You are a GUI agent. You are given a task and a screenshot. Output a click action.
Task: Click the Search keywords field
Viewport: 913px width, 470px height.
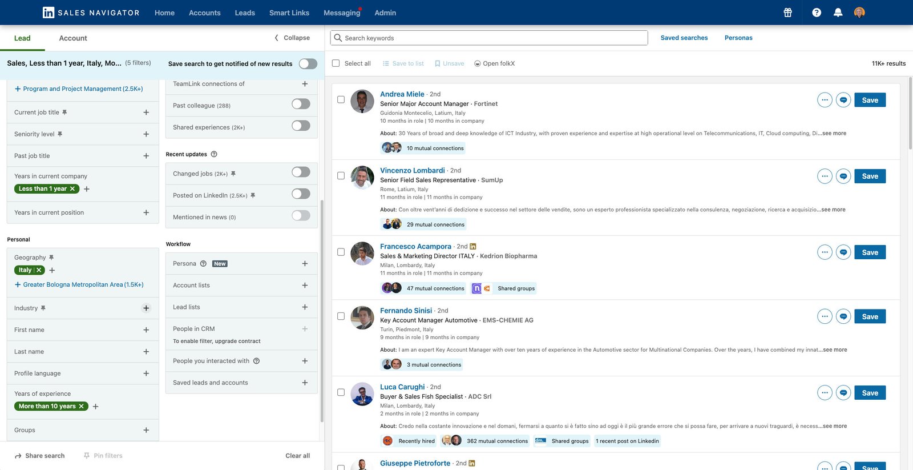pos(489,38)
